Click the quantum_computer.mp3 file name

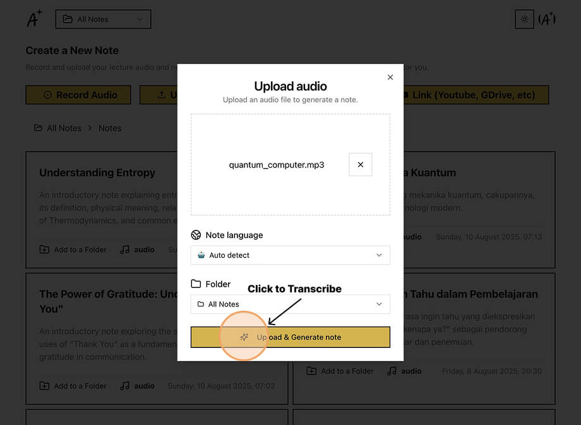(277, 165)
